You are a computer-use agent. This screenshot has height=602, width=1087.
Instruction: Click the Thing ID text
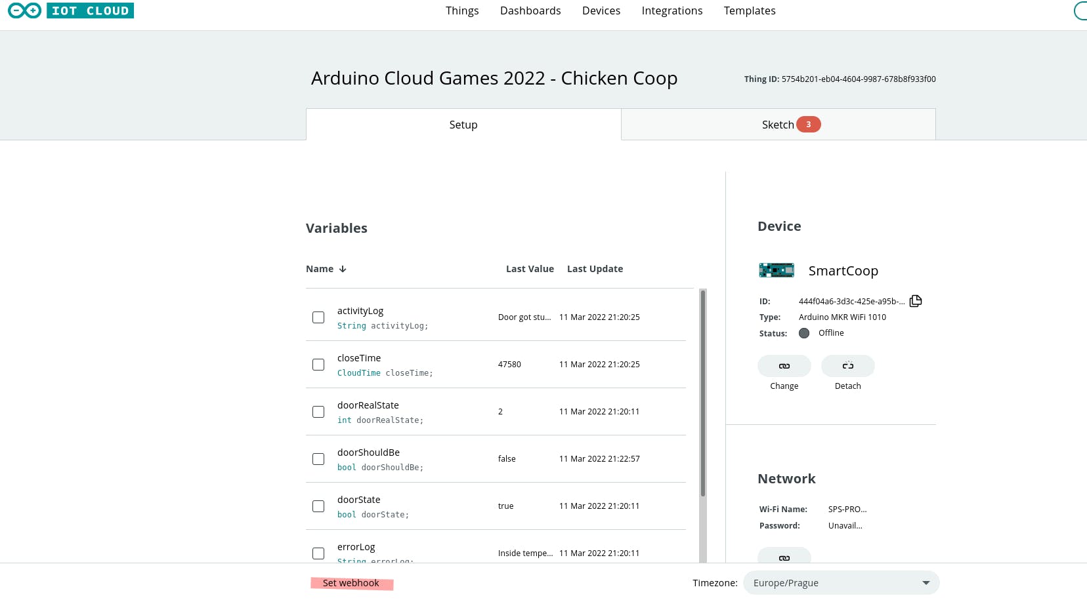click(840, 79)
